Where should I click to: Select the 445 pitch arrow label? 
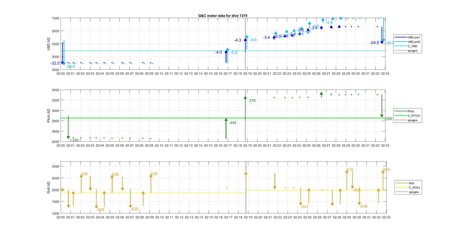pyautogui.click(x=233, y=123)
